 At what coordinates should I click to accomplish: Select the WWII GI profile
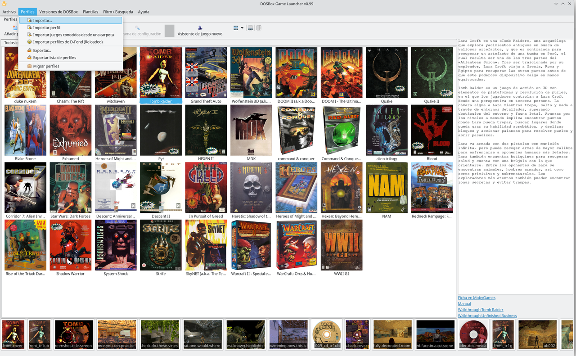pyautogui.click(x=342, y=248)
